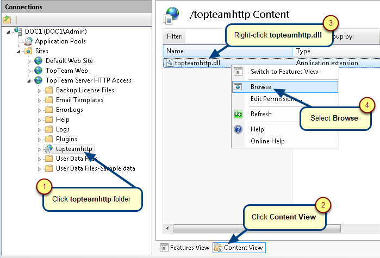Viewport: 380px width, 258px height.
Task: Expand the Backup License Files folder
Action: tap(39, 91)
